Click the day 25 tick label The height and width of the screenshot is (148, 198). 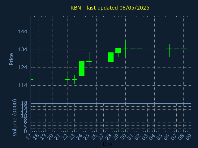87,137
